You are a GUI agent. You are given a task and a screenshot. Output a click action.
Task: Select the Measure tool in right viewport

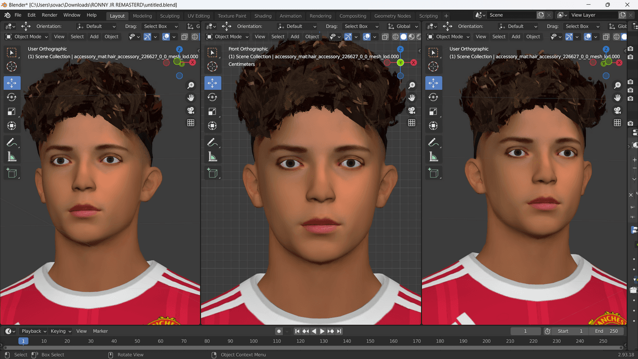coord(433,157)
